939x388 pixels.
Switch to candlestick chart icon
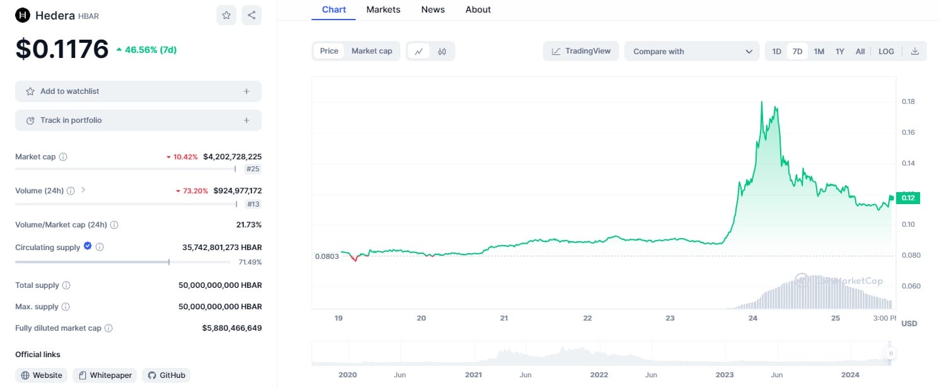point(442,52)
